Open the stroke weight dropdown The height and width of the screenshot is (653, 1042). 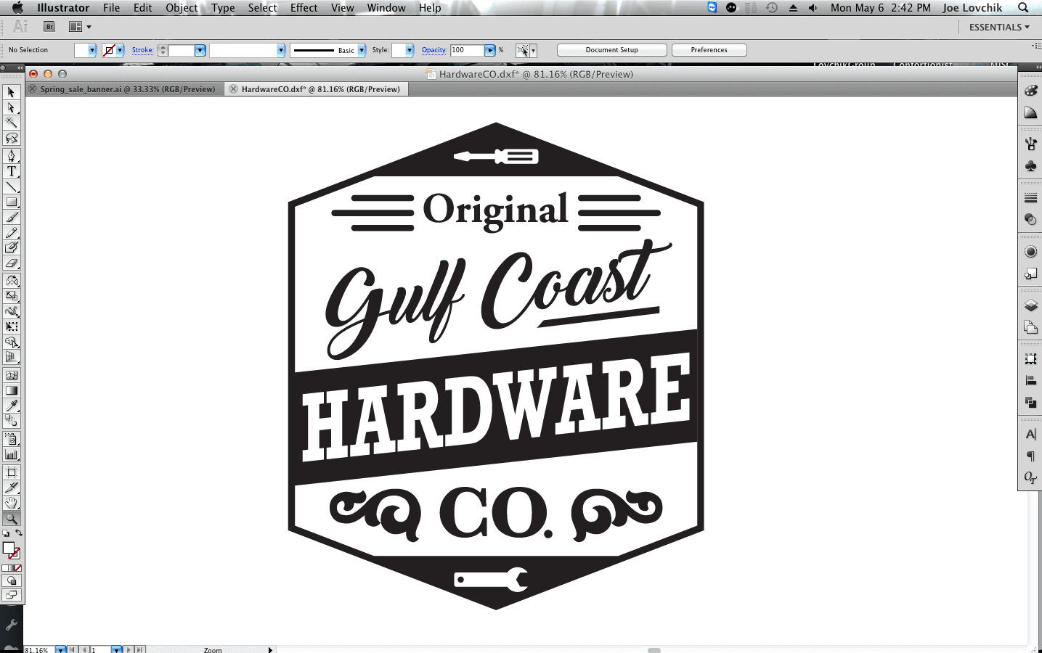pos(200,50)
